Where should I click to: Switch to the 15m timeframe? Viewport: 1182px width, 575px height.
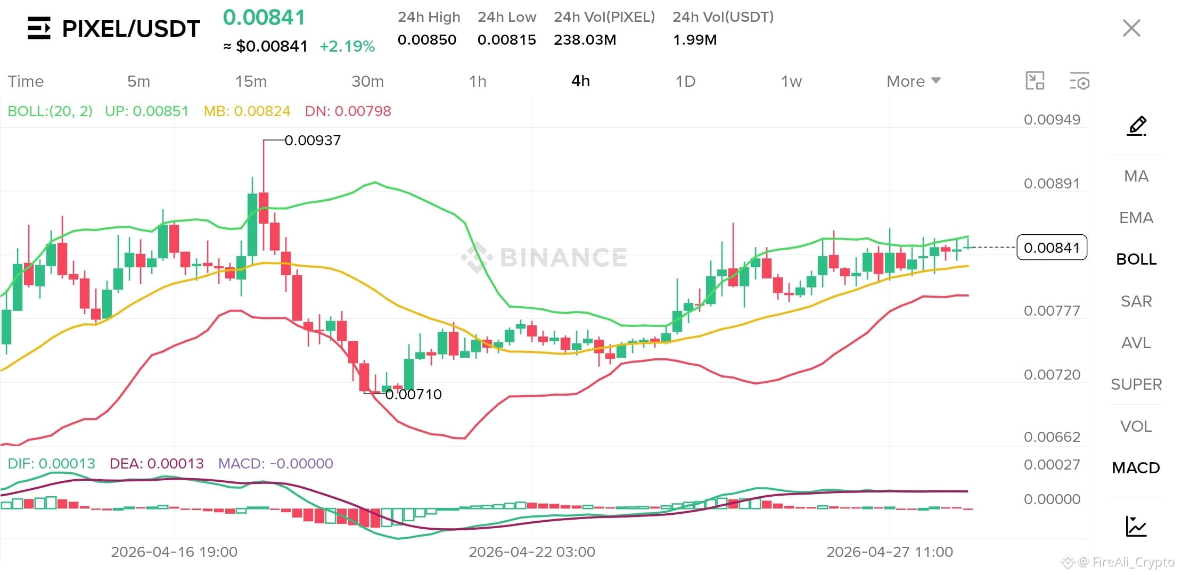(x=251, y=81)
